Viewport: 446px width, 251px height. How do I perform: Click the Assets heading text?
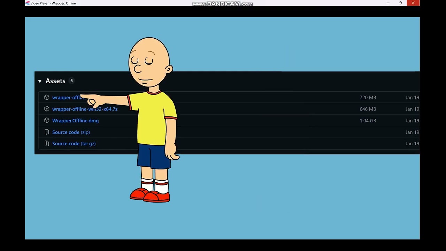55,81
